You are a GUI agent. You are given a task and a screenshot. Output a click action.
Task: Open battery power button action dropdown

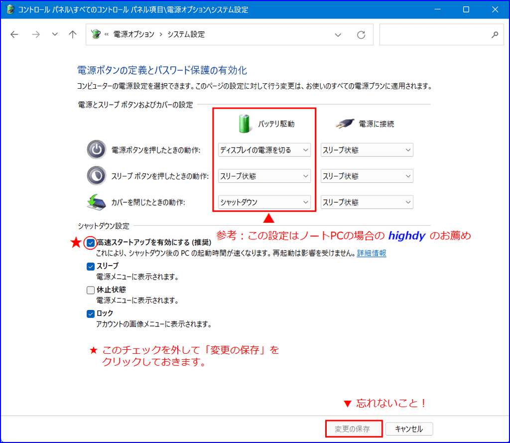(x=264, y=149)
